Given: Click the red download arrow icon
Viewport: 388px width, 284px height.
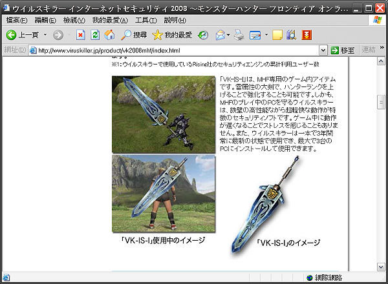Looking at the screenshot, I should coord(307,35).
